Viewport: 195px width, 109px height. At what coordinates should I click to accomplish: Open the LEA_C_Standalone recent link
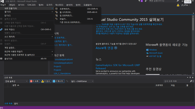click(62, 73)
